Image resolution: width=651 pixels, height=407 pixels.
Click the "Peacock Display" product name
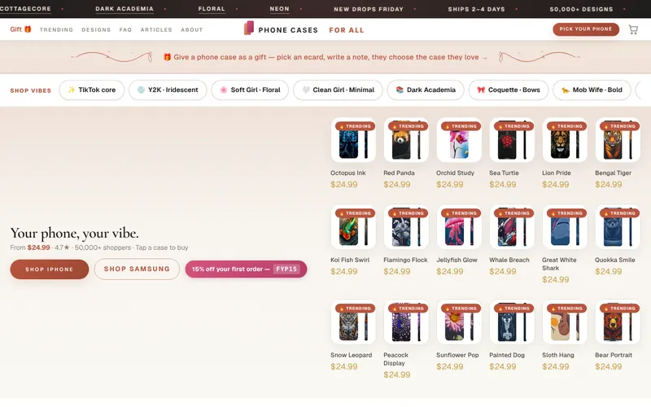pyautogui.click(x=395, y=359)
